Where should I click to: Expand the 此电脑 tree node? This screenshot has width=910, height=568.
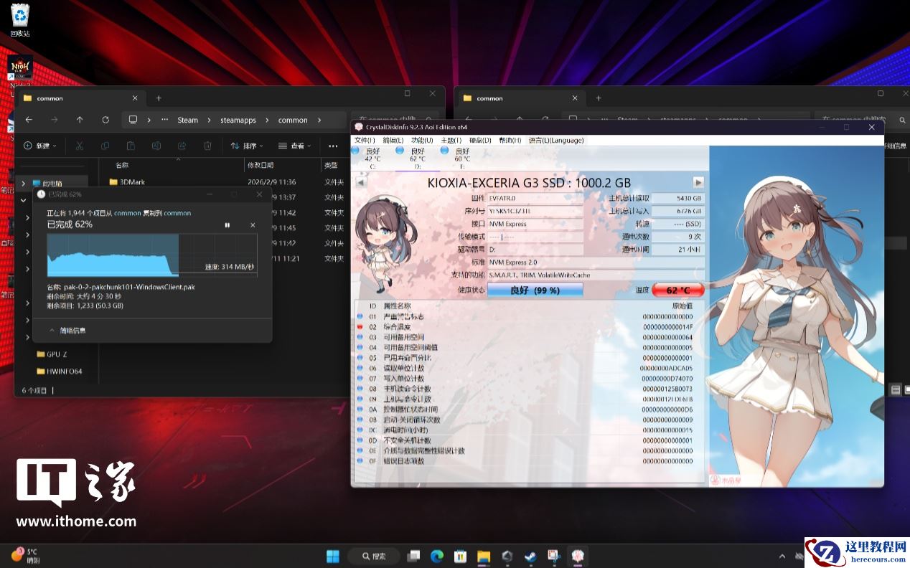point(24,184)
